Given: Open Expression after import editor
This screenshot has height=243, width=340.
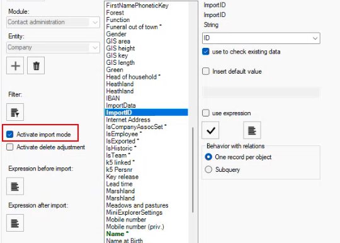Looking at the screenshot, I should pos(15,223).
